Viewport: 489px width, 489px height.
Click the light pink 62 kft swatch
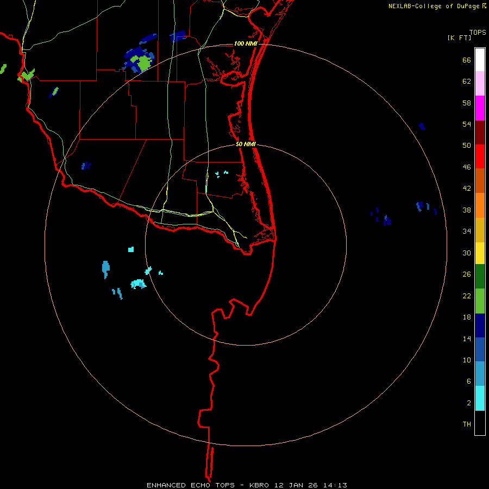pyautogui.click(x=480, y=83)
